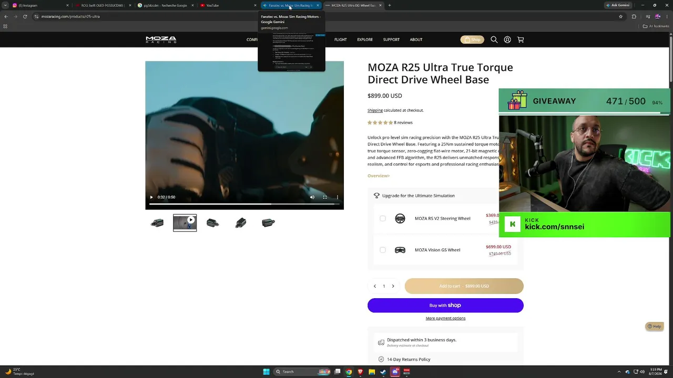
Task: Open the Help chat widget
Action: [655, 327]
